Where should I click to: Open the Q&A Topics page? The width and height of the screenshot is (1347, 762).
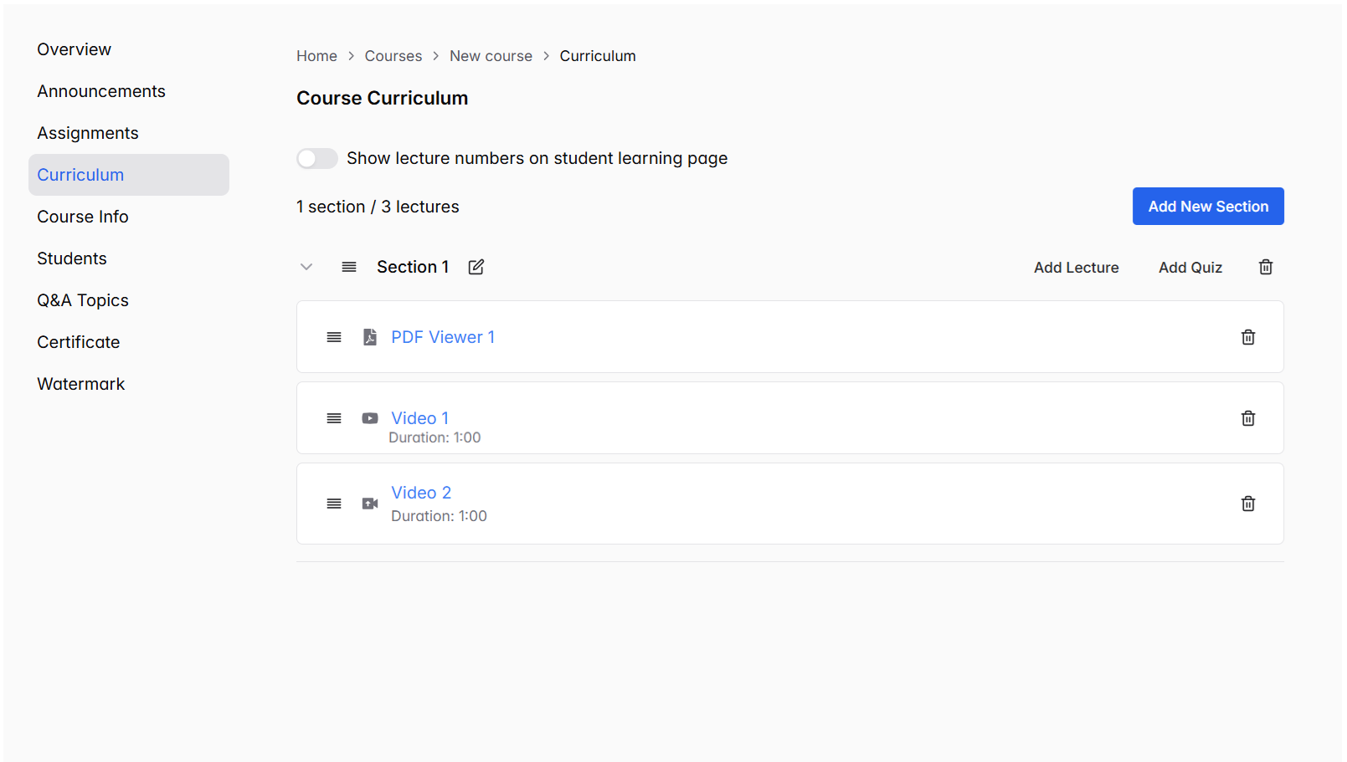point(83,299)
